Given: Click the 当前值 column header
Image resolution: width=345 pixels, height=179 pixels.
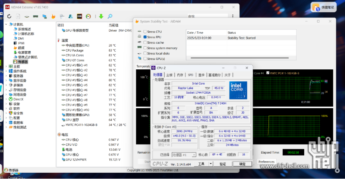Looking at the screenshot, I should pyautogui.click(x=114, y=25).
